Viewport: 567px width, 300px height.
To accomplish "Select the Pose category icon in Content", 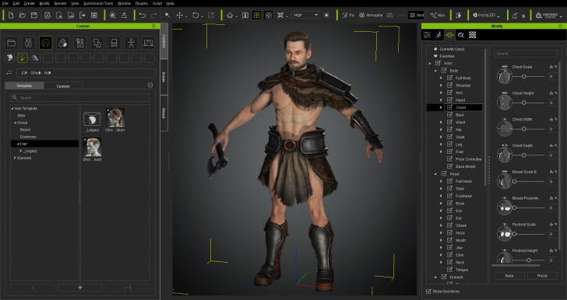I will (x=131, y=44).
